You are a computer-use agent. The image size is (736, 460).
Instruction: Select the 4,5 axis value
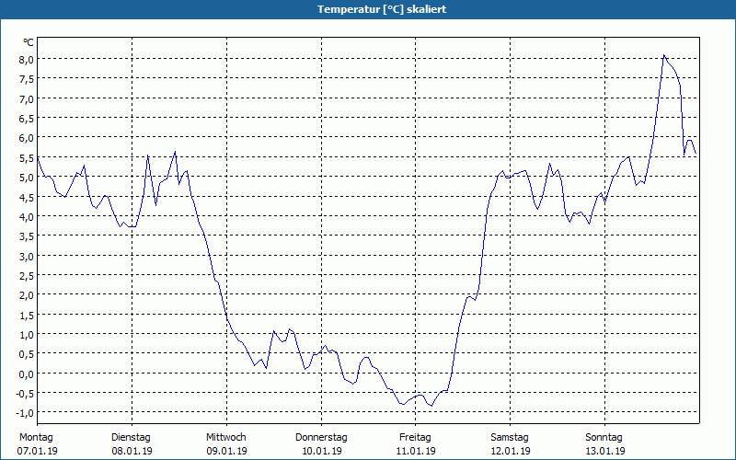click(27, 197)
